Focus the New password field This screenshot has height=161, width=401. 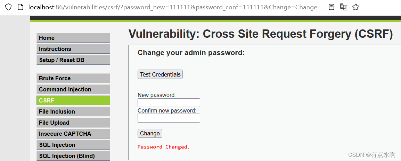click(x=169, y=103)
